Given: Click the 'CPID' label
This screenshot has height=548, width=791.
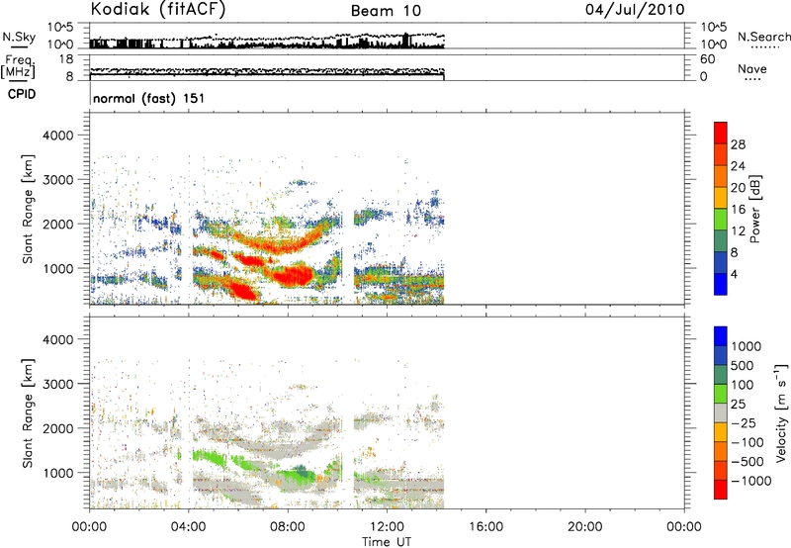Looking at the screenshot, I should (22, 94).
